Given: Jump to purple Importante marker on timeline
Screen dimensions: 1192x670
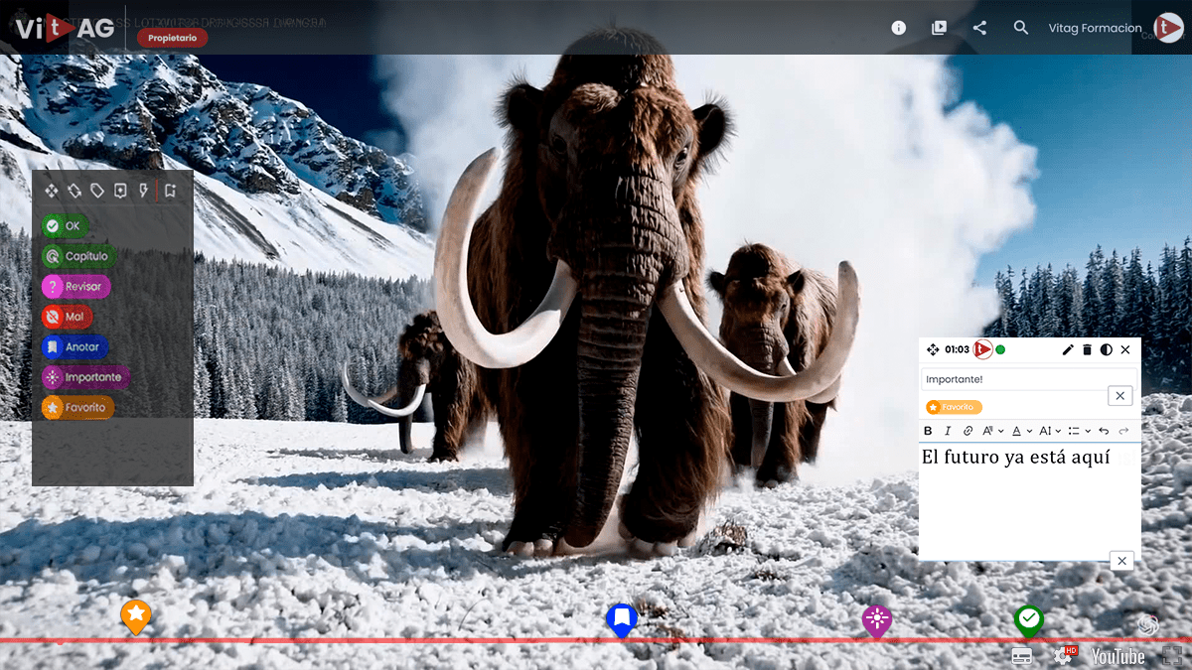Looking at the screenshot, I should point(876,620).
